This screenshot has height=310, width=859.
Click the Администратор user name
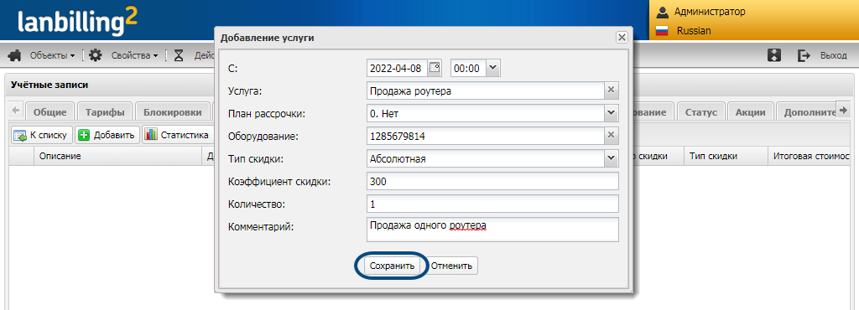tap(710, 12)
